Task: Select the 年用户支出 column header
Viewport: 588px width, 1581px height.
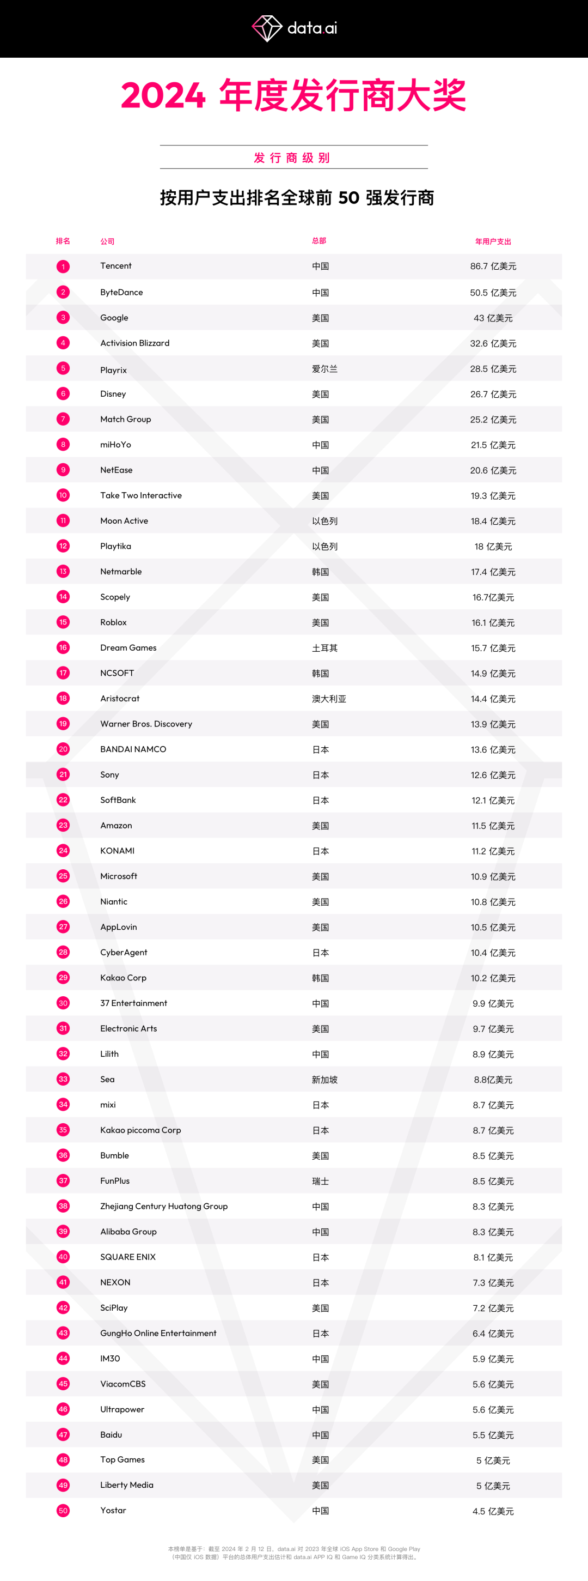Action: coord(493,241)
